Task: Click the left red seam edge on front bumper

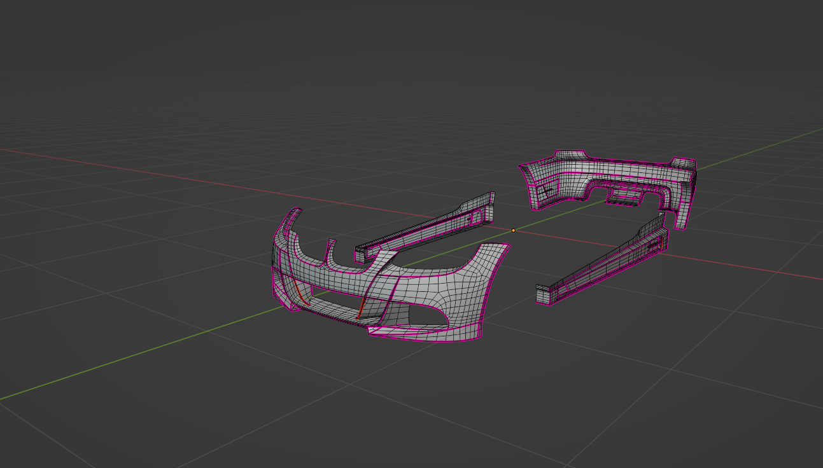Action: point(299,291)
